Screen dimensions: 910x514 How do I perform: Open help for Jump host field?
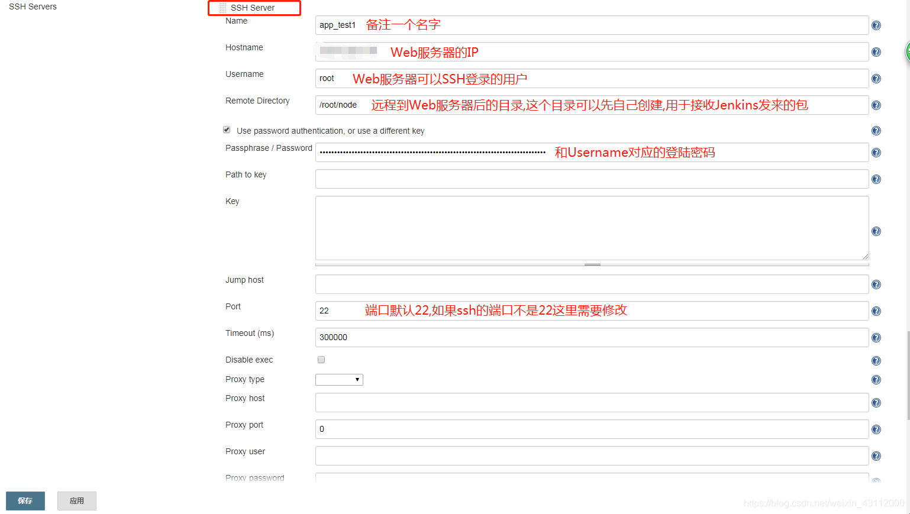tap(876, 285)
